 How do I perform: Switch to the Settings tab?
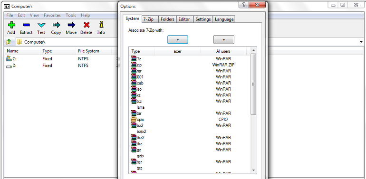pos(203,19)
